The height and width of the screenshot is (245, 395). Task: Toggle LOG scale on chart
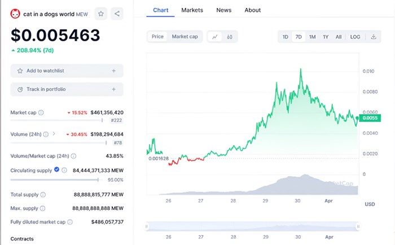pos(355,37)
